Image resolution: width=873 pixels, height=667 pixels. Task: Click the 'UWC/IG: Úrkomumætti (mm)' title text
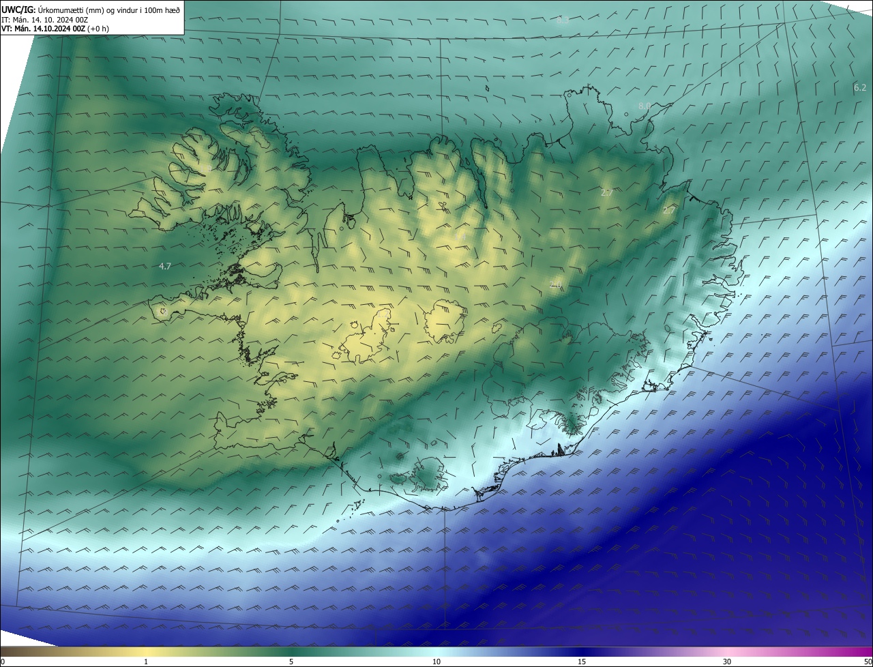click(53, 9)
